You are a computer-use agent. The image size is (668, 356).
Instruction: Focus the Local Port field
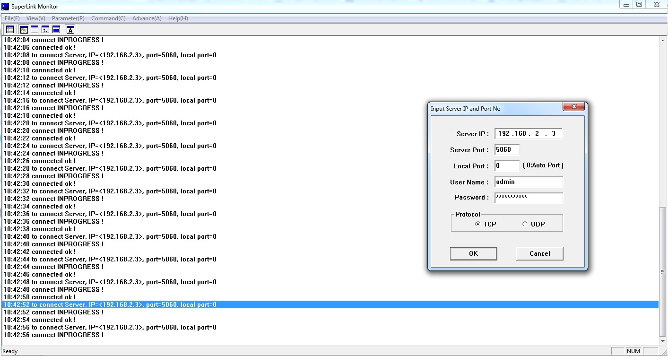507,166
